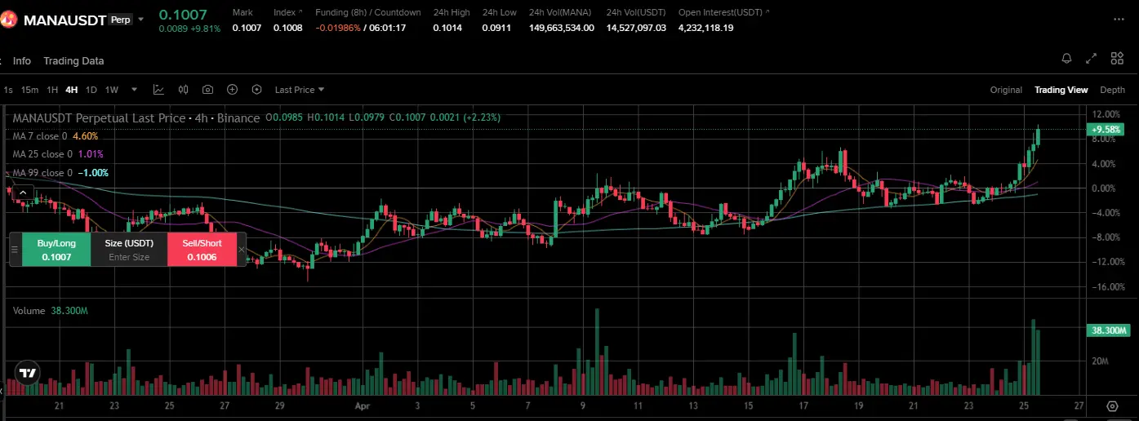Image resolution: width=1139 pixels, height=421 pixels.
Task: Click the Funding (8h) / Countdown label
Action: 368,12
